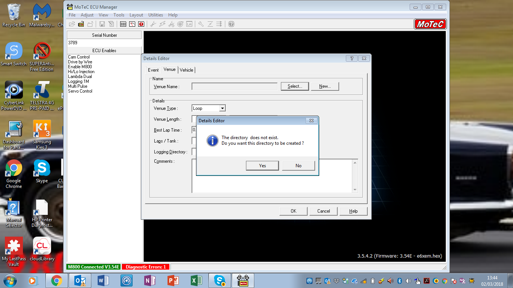Select the turbo boost toolbar icon
Viewport: 513px width, 288px height.
click(180, 24)
